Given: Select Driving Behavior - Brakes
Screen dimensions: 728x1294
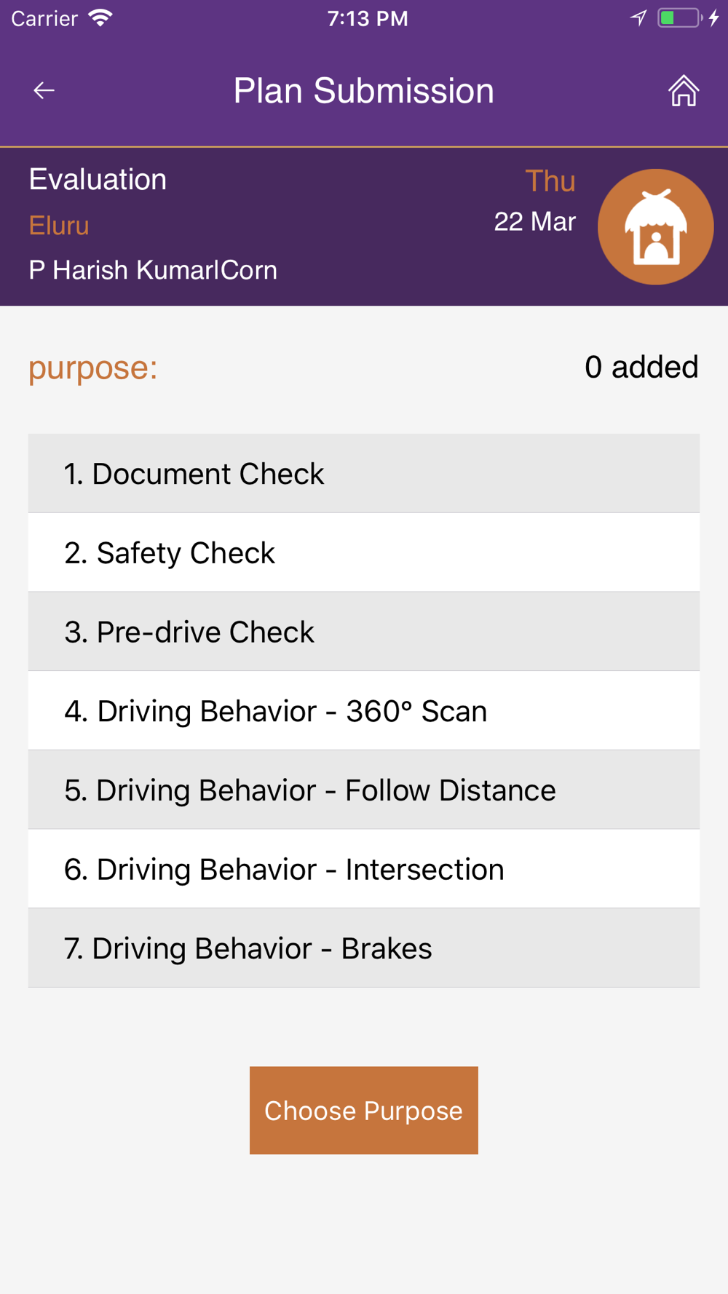Looking at the screenshot, I should (x=364, y=948).
